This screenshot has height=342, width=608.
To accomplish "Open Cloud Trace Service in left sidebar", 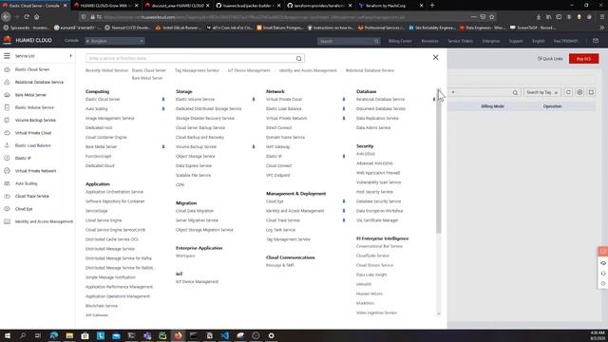I will (31, 197).
